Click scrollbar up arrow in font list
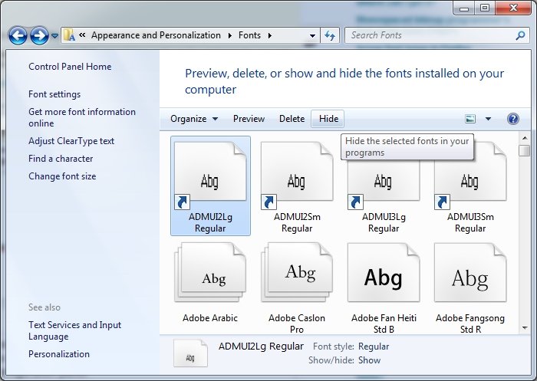The width and height of the screenshot is (537, 381). tap(524, 138)
